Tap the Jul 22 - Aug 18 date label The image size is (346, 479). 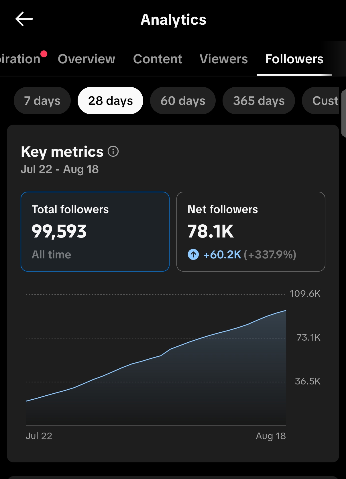coord(60,169)
